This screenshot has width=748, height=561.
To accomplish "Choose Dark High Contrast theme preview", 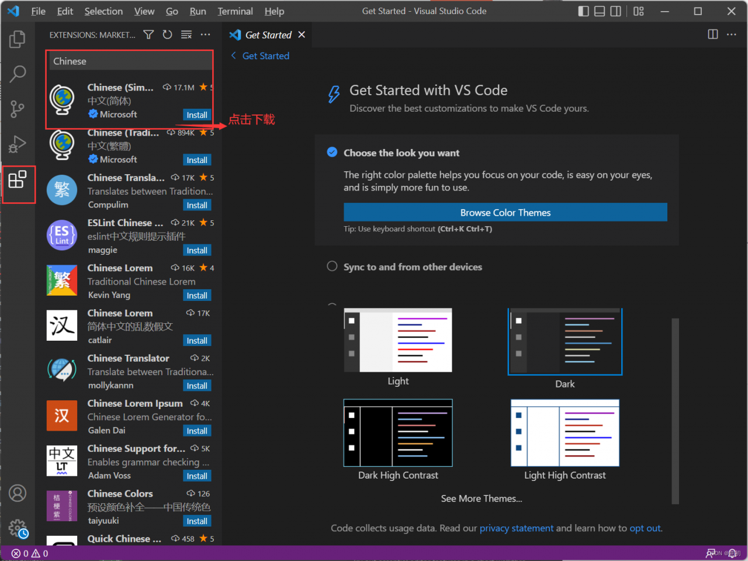I will point(398,433).
